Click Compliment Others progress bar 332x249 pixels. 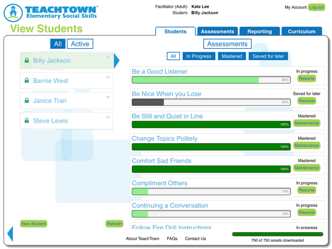pyautogui.click(x=211, y=191)
